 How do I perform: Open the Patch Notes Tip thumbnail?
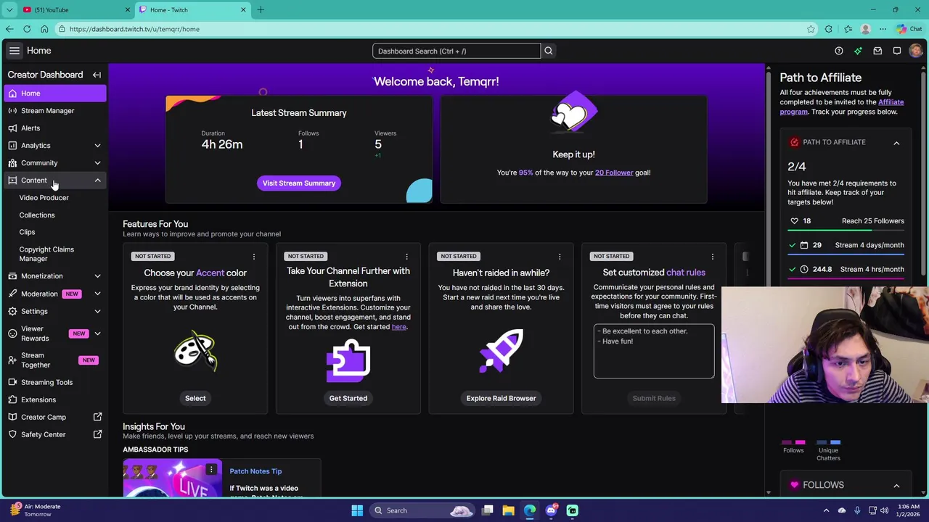pos(173,478)
